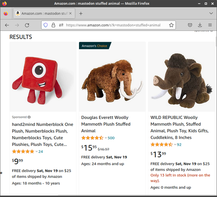The height and width of the screenshot is (197, 217).
Task: Click the URL address field
Action: 113,25
